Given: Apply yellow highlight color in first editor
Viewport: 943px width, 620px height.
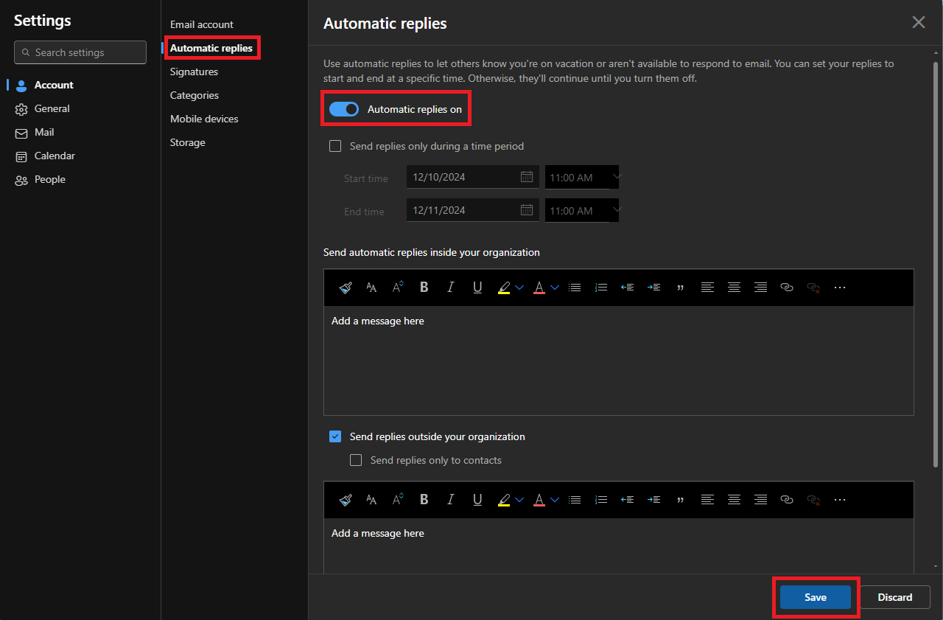Looking at the screenshot, I should tap(504, 288).
